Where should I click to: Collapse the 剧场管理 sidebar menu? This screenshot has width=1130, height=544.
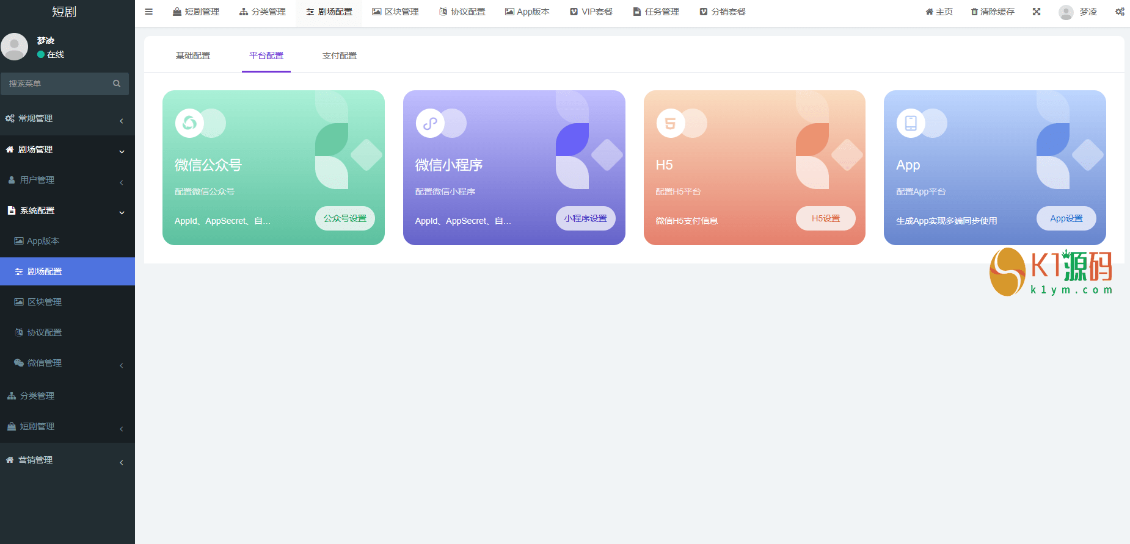click(67, 149)
